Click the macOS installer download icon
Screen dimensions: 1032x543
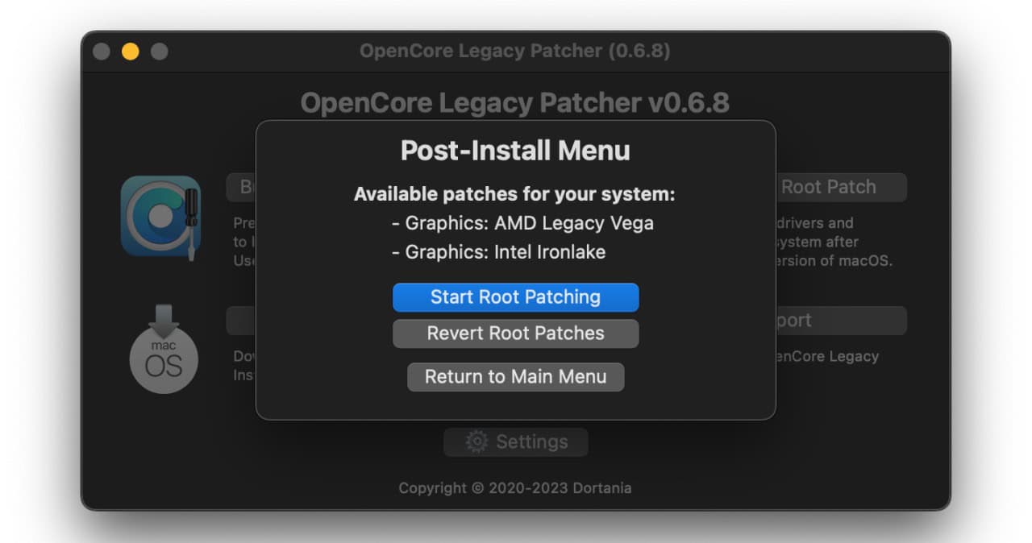point(164,349)
